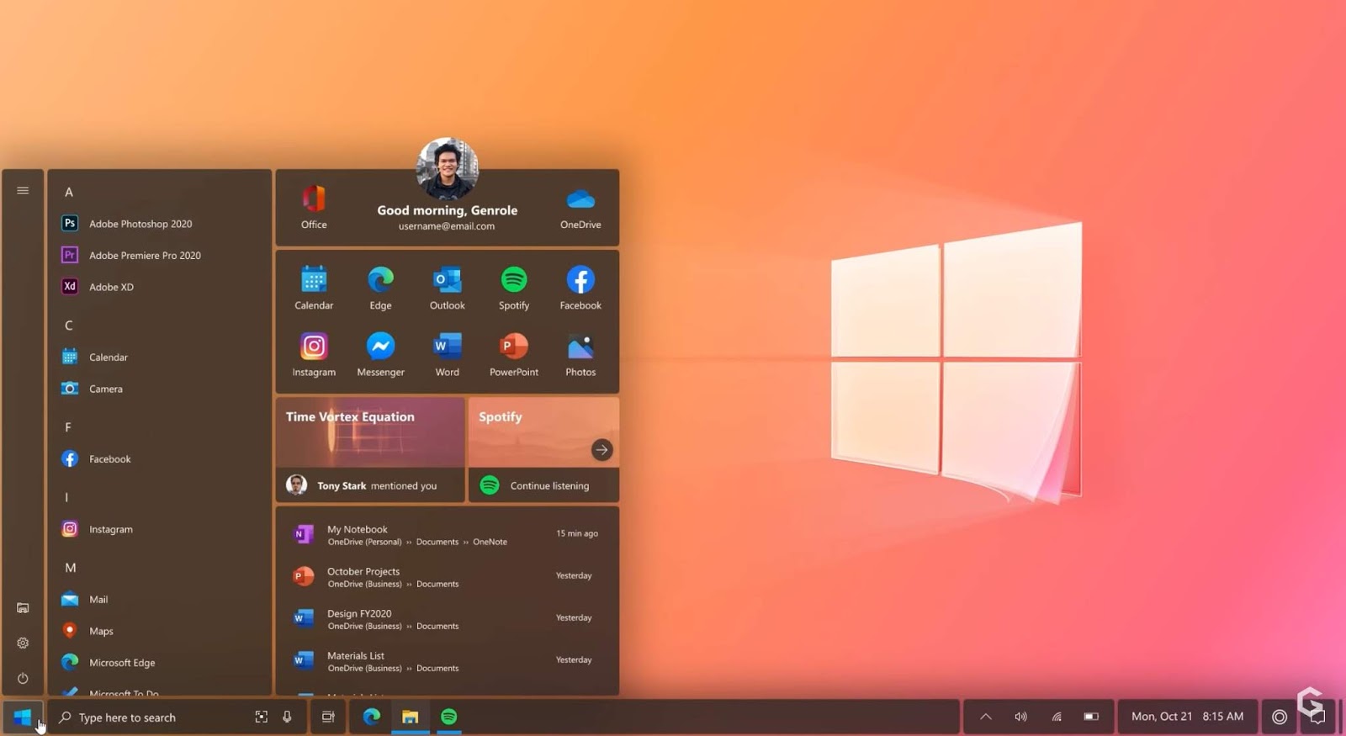Open the Mail app
The height and width of the screenshot is (736, 1346).
pos(85,599)
